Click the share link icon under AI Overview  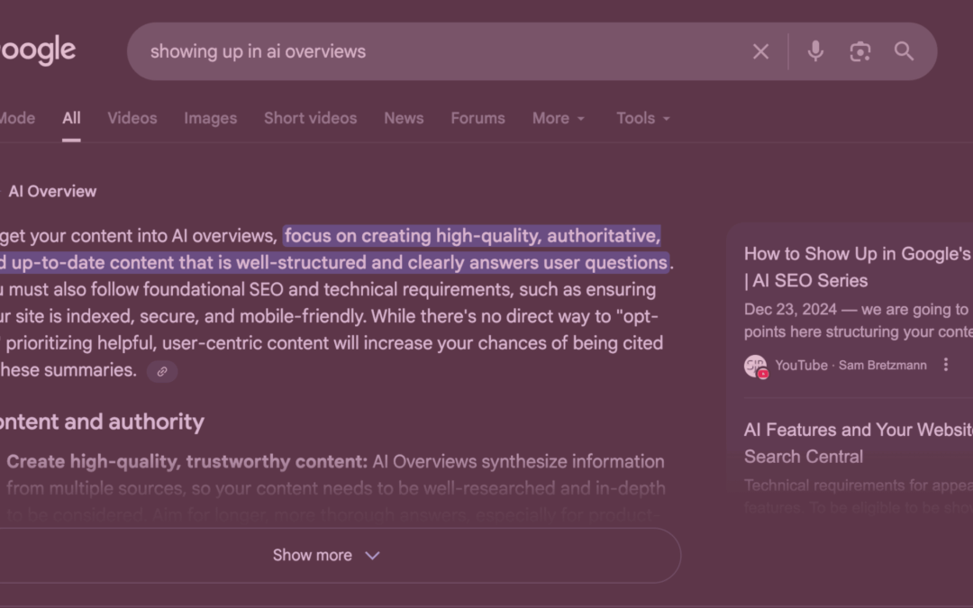pyautogui.click(x=161, y=371)
